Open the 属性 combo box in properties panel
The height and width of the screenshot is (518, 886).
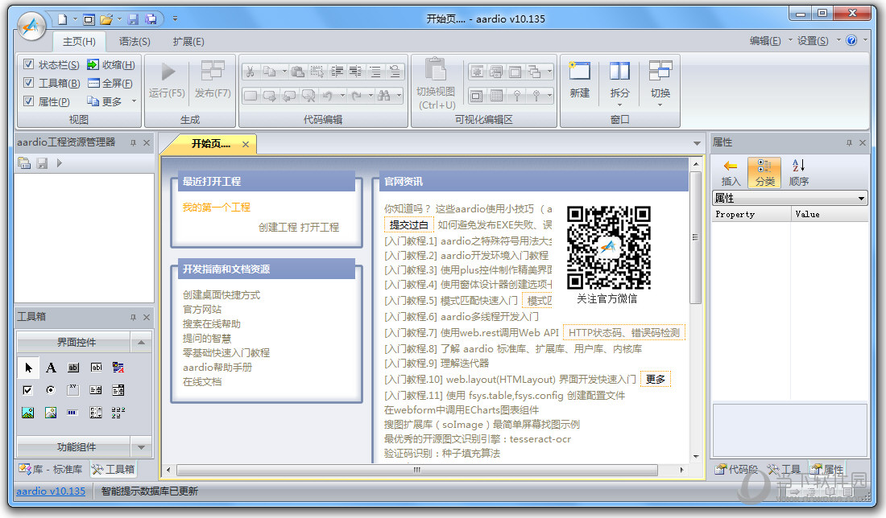(x=790, y=198)
